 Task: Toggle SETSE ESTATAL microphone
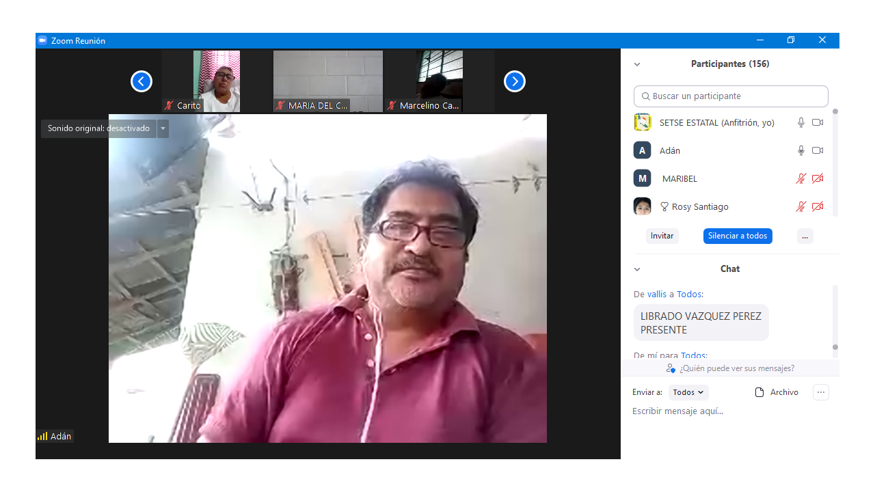[801, 122]
